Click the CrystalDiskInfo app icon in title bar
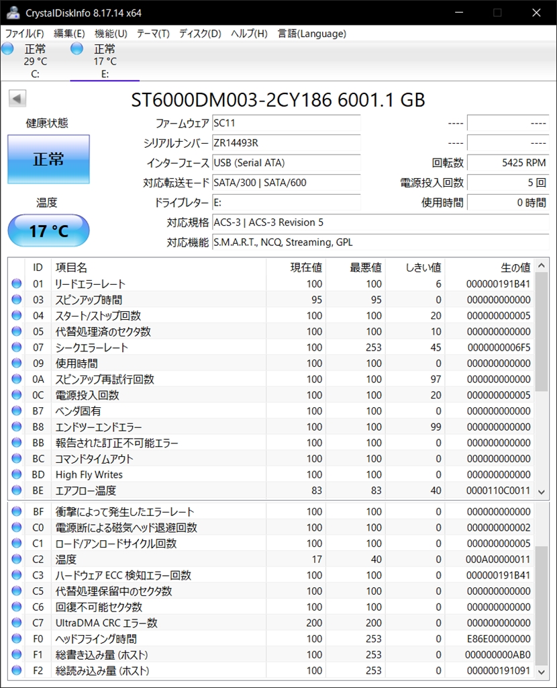Image resolution: width=557 pixels, height=688 pixels. pyautogui.click(x=13, y=13)
